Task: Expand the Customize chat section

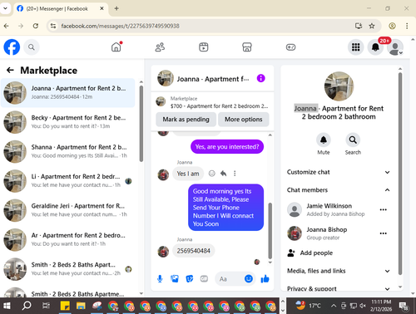Action: [339, 172]
